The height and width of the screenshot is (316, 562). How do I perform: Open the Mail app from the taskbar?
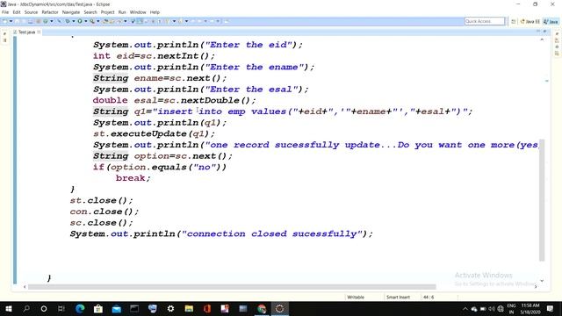(117, 308)
